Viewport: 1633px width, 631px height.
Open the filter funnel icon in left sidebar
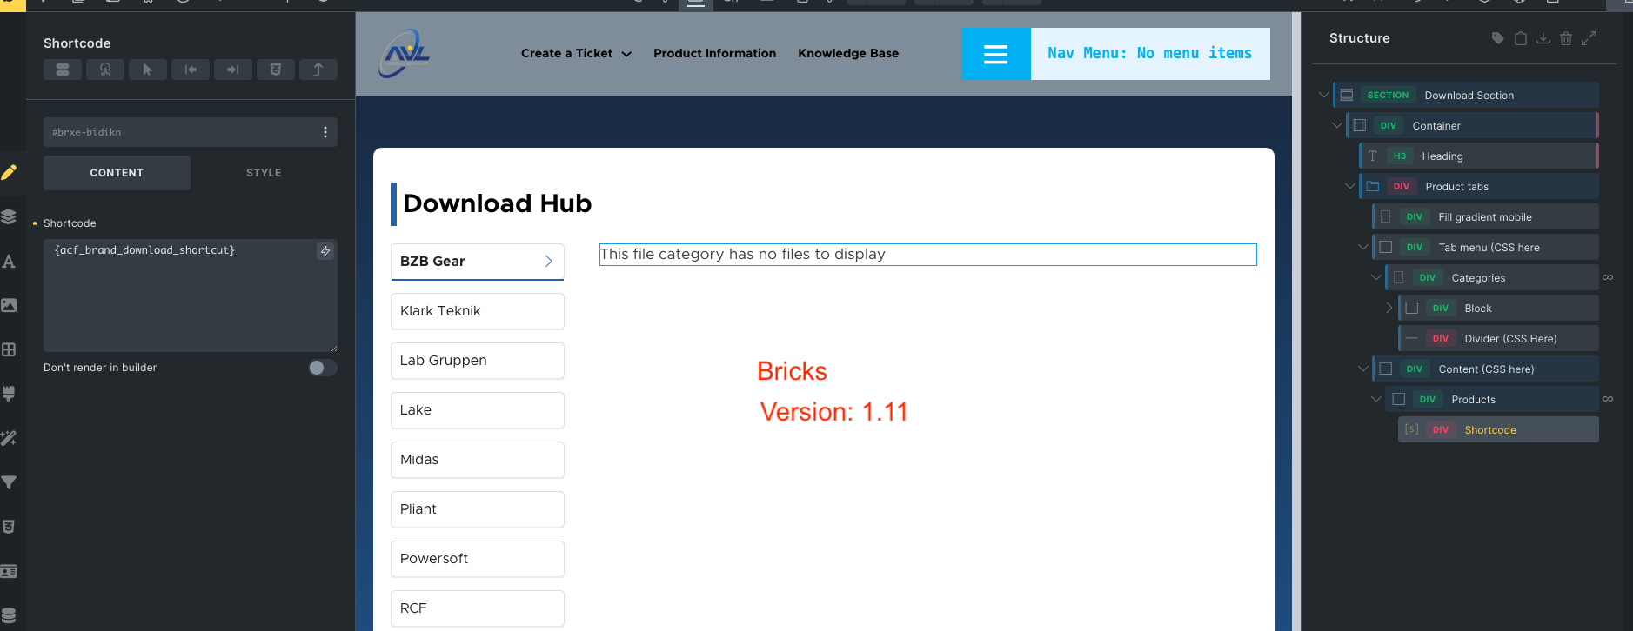tap(9, 482)
